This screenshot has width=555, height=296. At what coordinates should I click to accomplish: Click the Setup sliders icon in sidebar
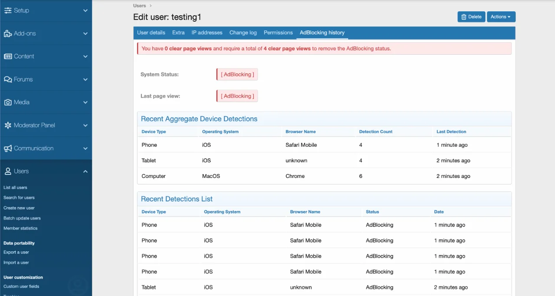8,10
